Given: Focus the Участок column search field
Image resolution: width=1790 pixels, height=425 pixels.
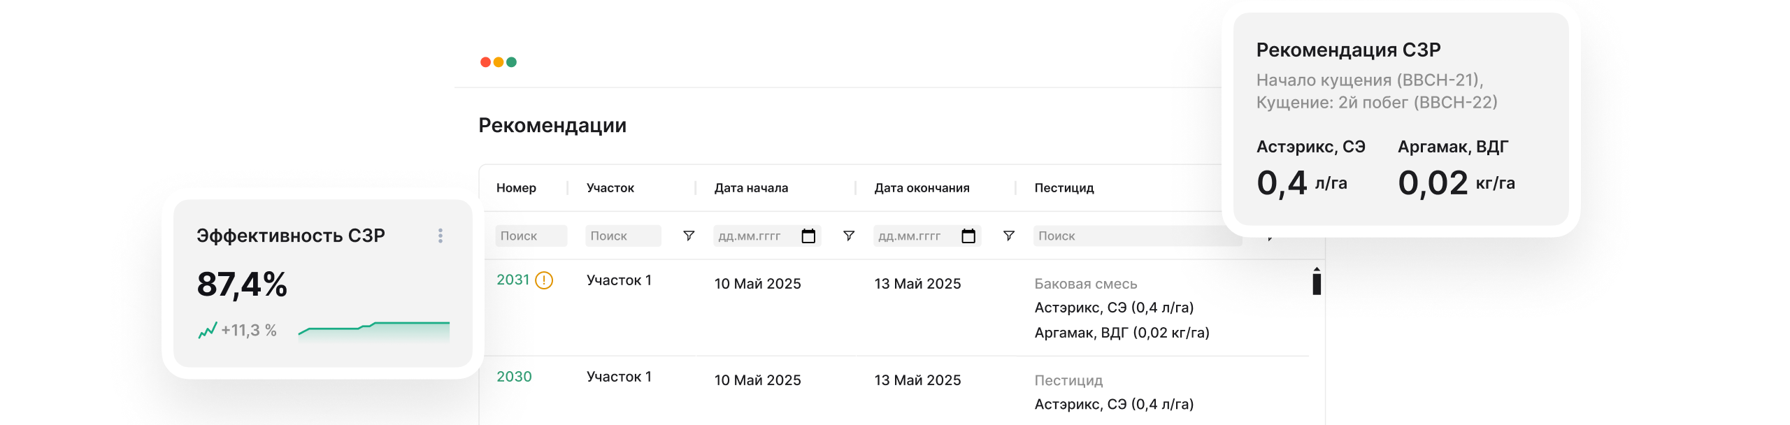Looking at the screenshot, I should pos(622,236).
